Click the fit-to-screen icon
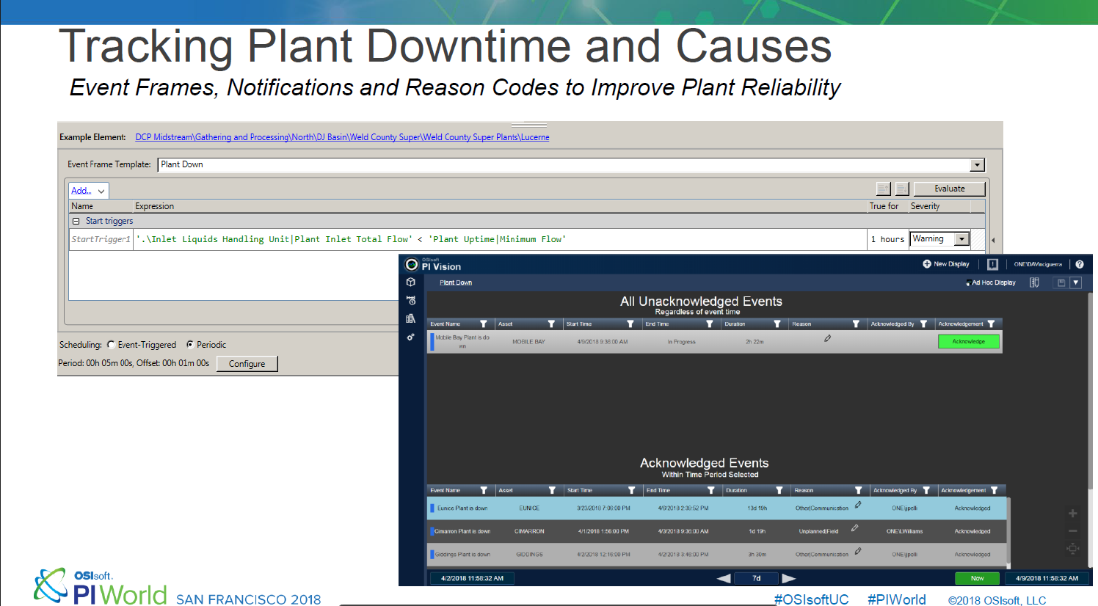 pos(1072,548)
